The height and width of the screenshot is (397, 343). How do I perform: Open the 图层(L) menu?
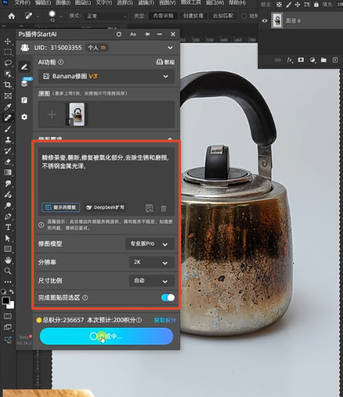tap(83, 3)
